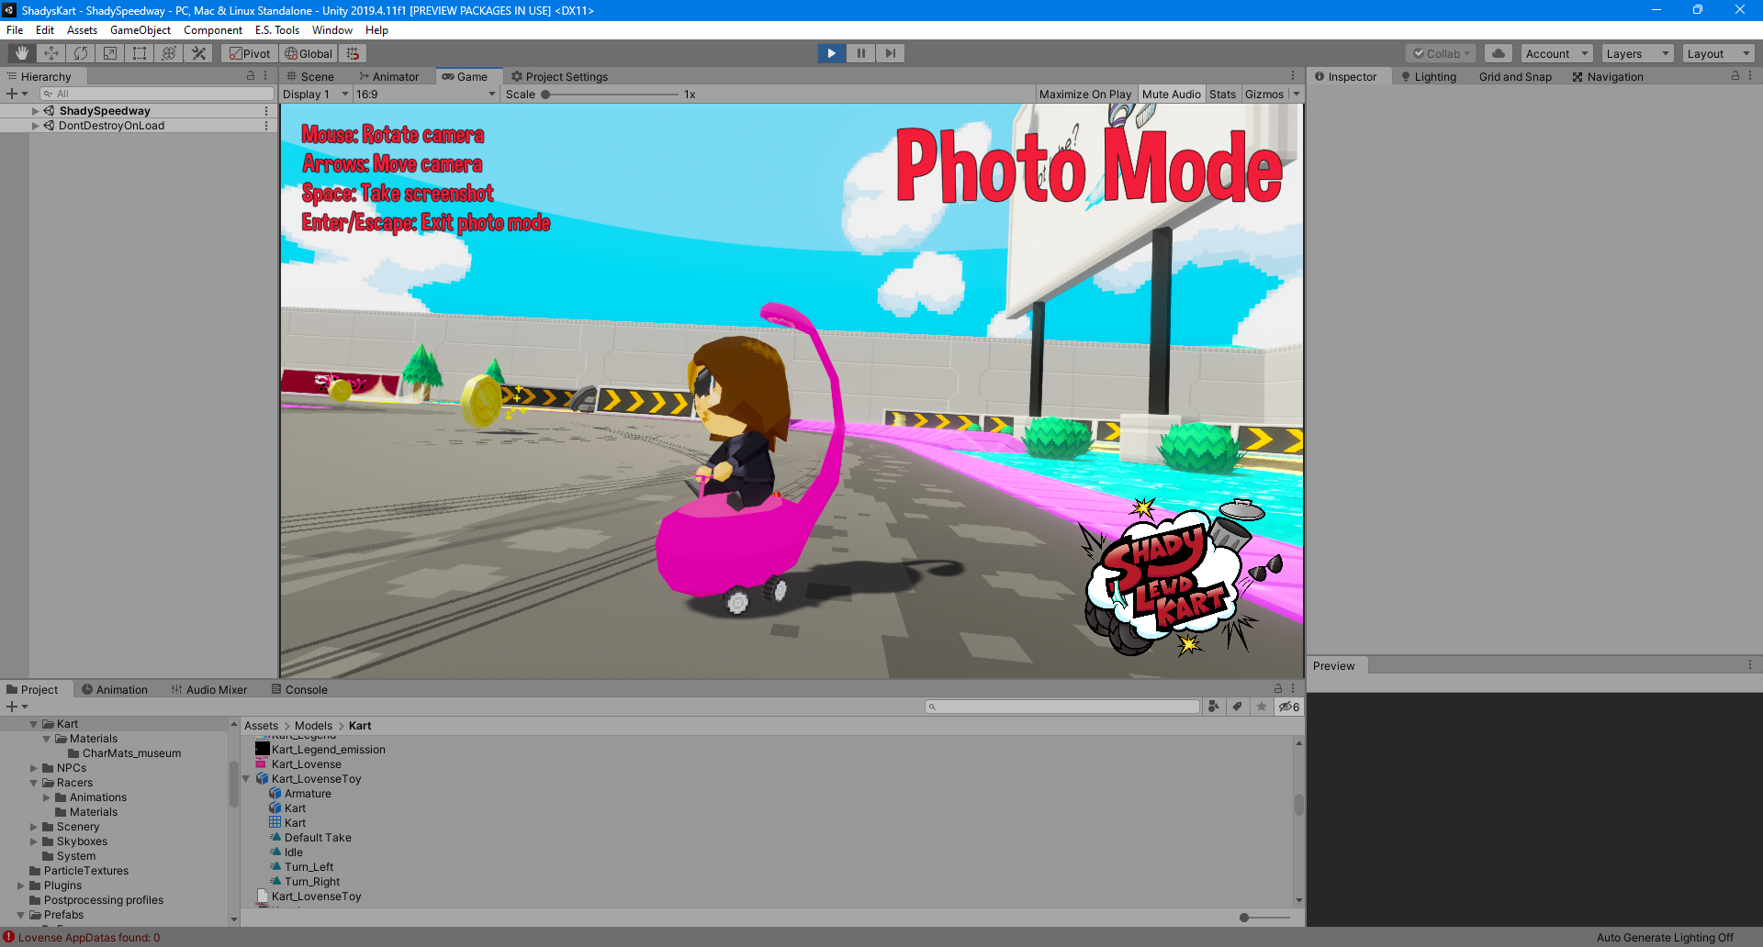Select the Hand tool
Viewport: 1763px width, 947px height.
[x=21, y=53]
